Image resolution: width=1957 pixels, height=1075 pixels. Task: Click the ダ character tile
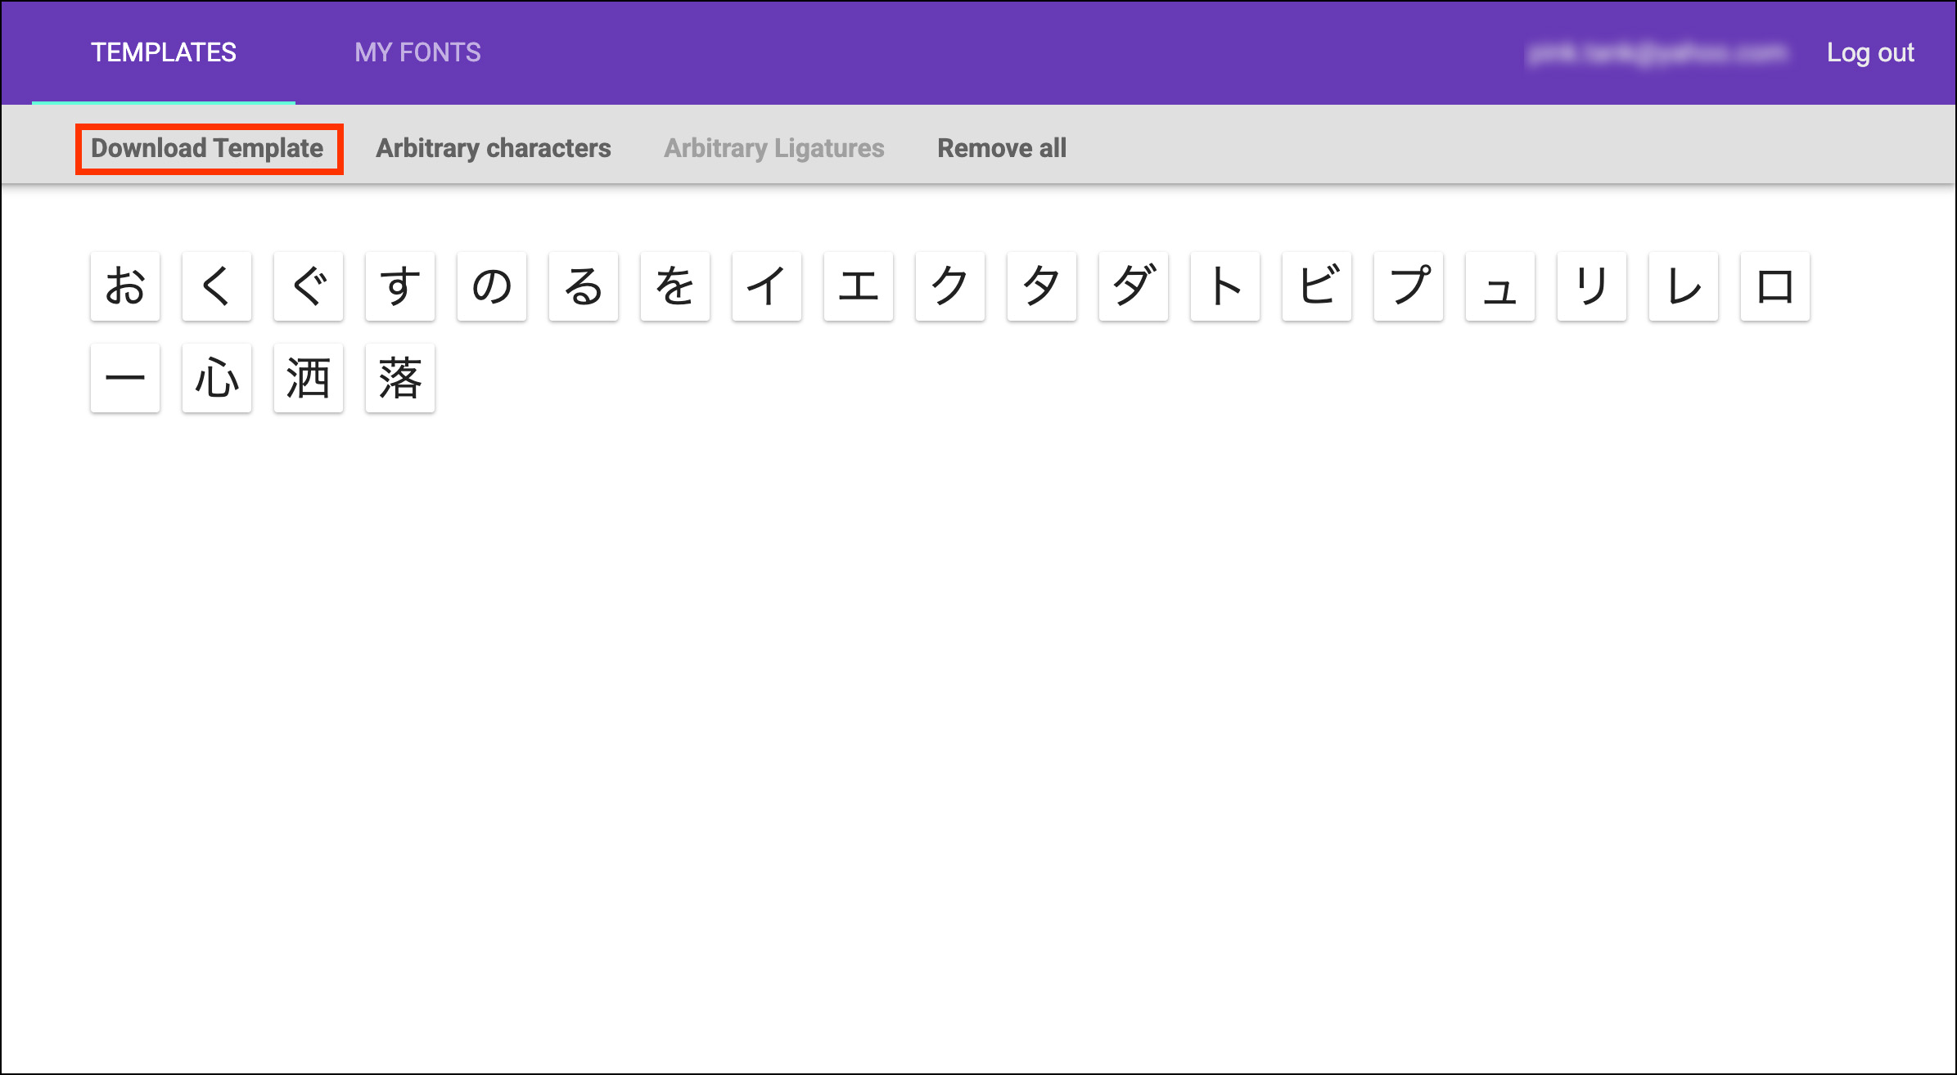pos(1134,286)
